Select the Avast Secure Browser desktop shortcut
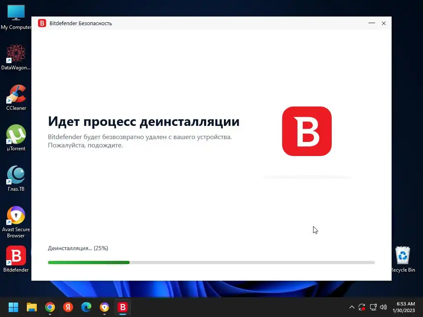The width and height of the screenshot is (423, 317). click(x=16, y=222)
